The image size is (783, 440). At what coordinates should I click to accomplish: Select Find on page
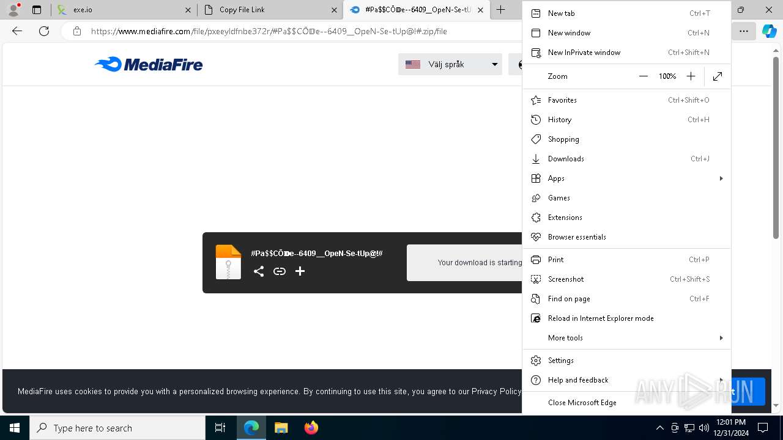click(626, 299)
